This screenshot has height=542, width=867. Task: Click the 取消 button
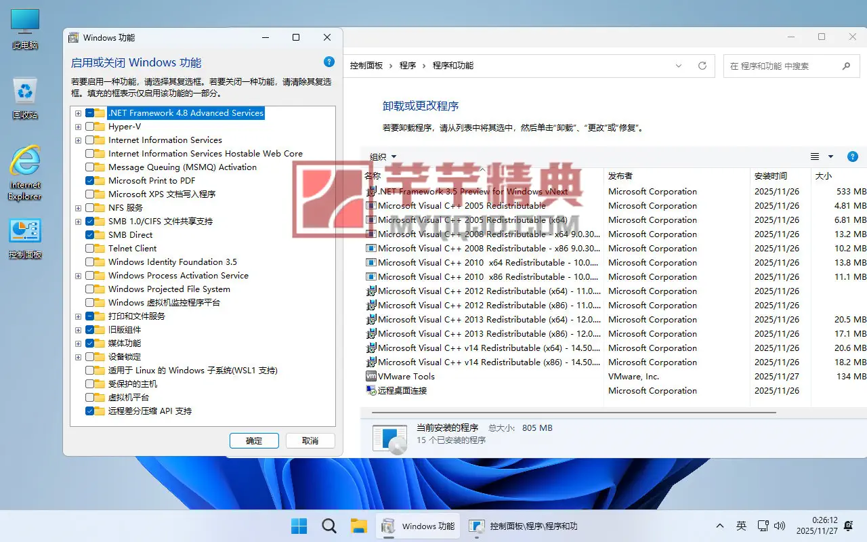(x=310, y=440)
